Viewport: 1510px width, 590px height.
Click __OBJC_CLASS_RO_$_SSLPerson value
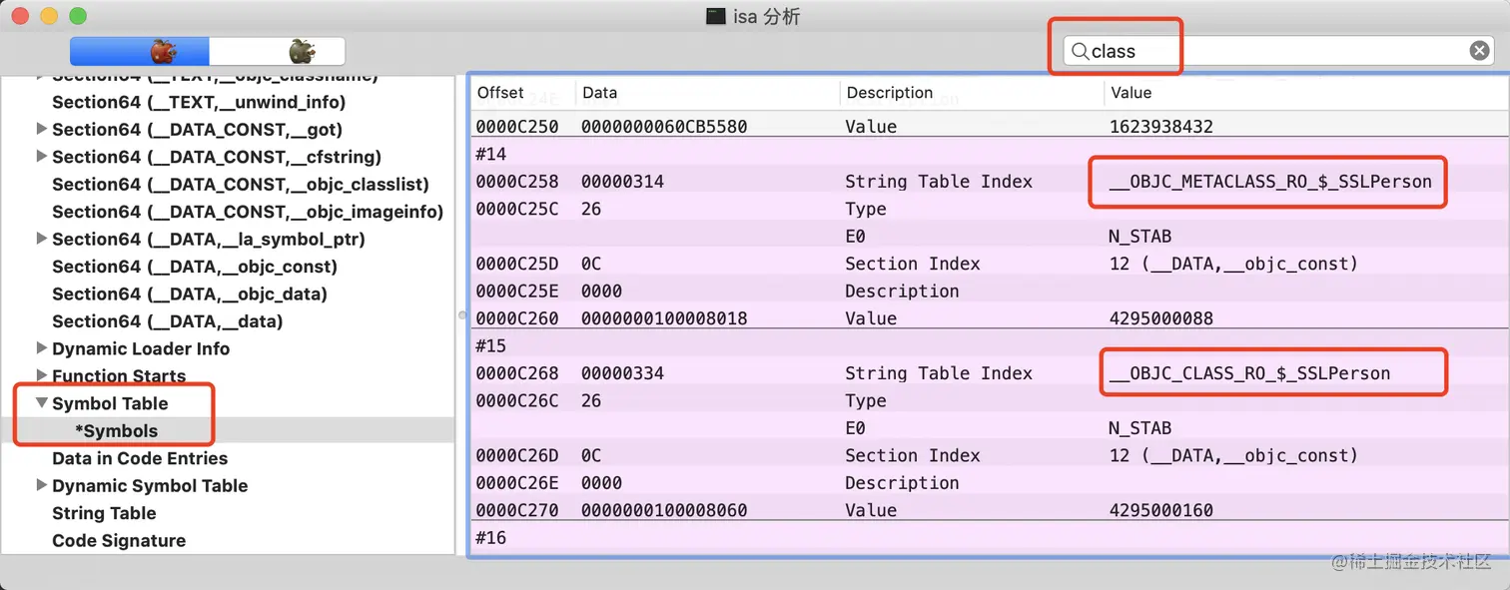pyautogui.click(x=1249, y=373)
